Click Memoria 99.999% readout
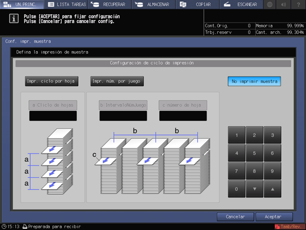Image resolution: width=306 pixels, height=230 pixels. click(x=280, y=25)
